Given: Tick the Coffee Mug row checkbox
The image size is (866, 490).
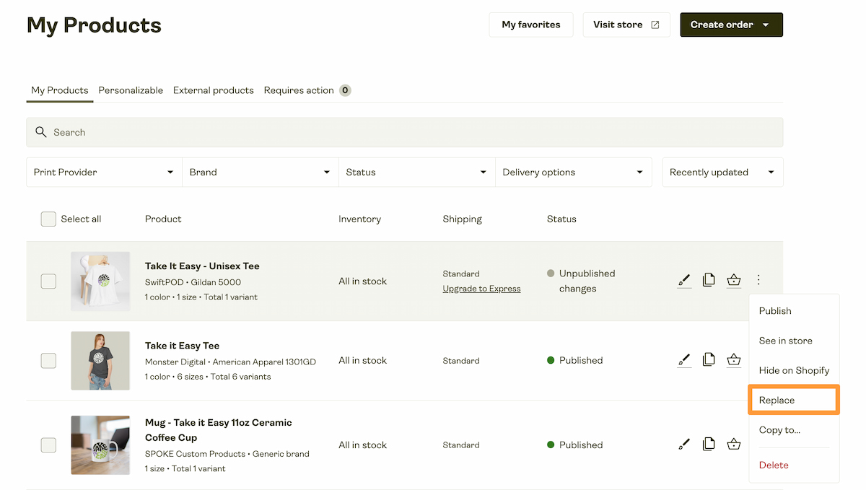Looking at the screenshot, I should coord(48,445).
